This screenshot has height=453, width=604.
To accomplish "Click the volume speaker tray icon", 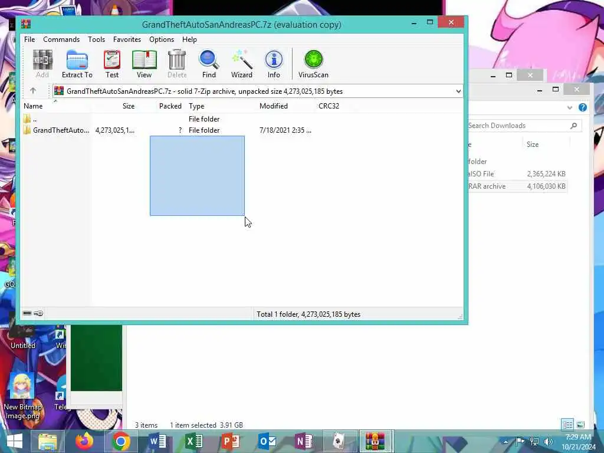I will point(549,441).
